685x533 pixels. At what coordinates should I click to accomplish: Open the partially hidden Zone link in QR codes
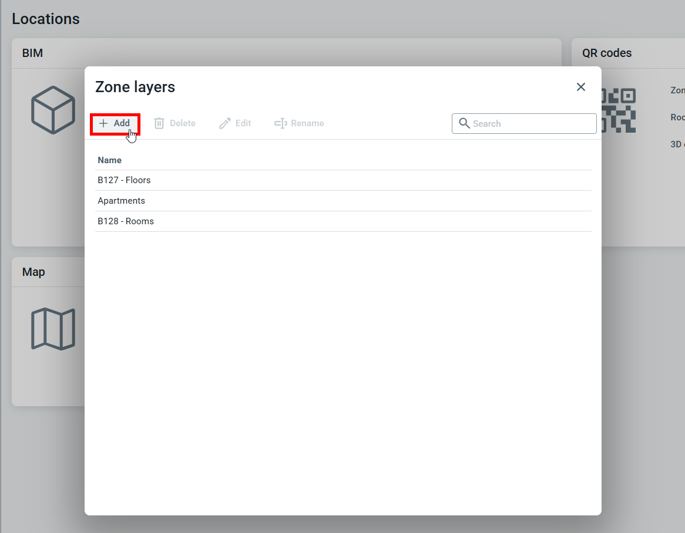[677, 90]
